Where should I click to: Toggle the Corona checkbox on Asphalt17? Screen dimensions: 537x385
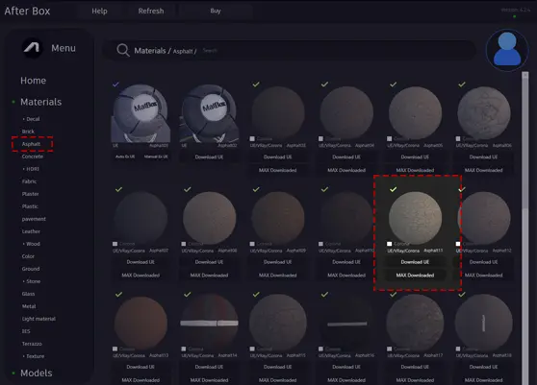point(390,349)
